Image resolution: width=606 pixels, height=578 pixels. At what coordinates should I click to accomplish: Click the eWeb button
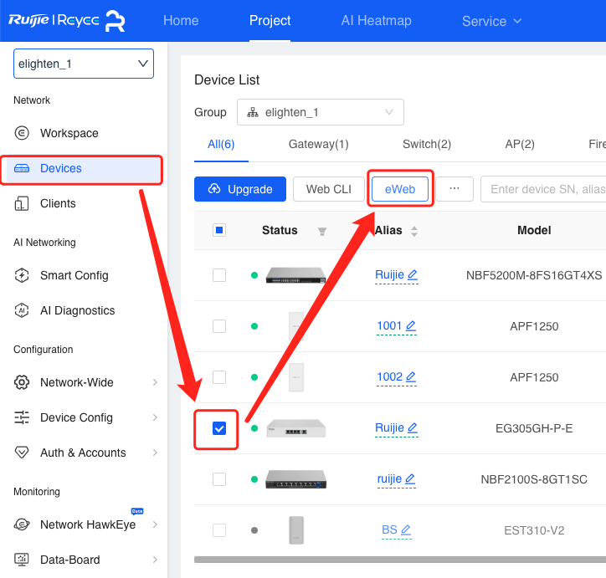click(400, 189)
